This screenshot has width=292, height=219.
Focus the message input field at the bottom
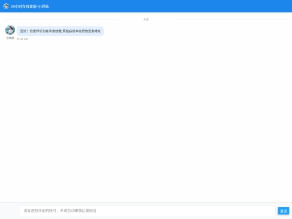(147, 211)
